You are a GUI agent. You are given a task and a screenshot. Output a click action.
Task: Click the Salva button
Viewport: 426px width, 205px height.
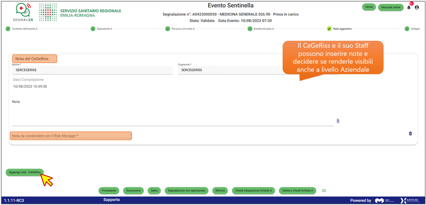[x=154, y=190]
